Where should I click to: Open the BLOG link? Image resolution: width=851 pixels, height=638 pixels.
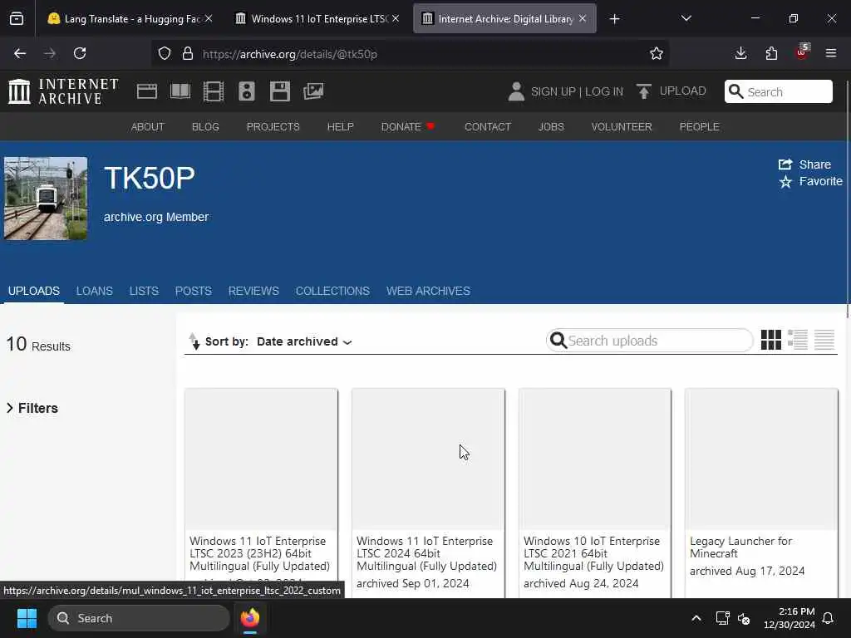coord(205,126)
